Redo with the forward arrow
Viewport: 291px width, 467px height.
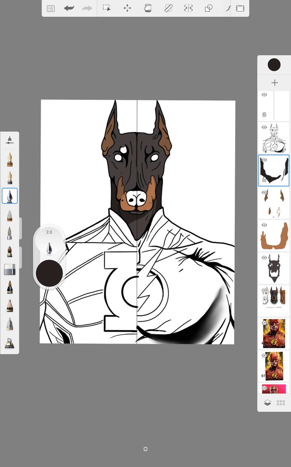pyautogui.click(x=87, y=8)
